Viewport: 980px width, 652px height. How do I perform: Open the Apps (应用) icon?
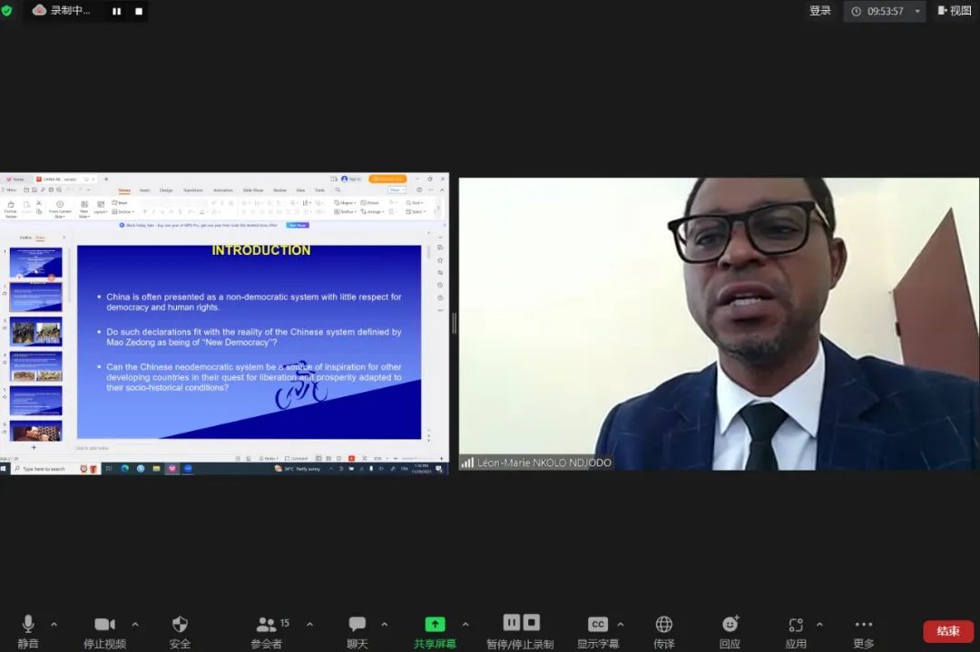796,624
